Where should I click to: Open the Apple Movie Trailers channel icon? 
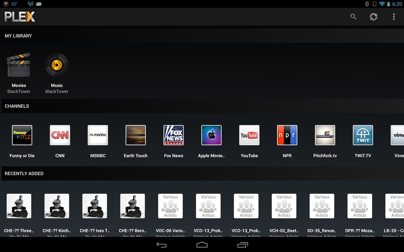point(211,135)
